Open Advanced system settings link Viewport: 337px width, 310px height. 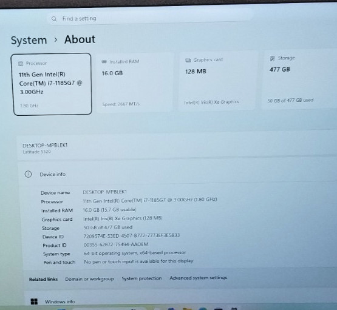tap(198, 278)
